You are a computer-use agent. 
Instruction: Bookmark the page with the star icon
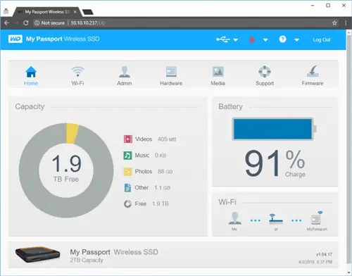[334, 23]
